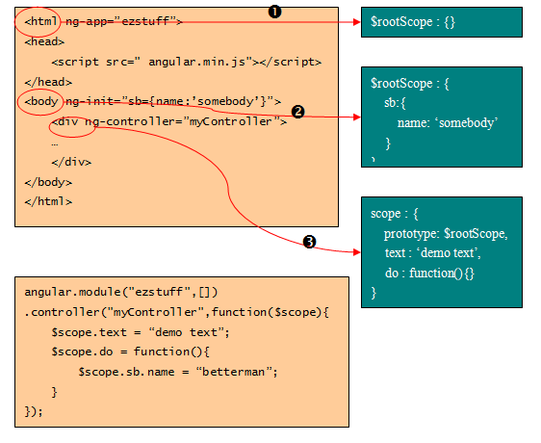Click the "$rootScope : {}" box text
Image resolution: width=541 pixels, height=443 pixels.
413,22
